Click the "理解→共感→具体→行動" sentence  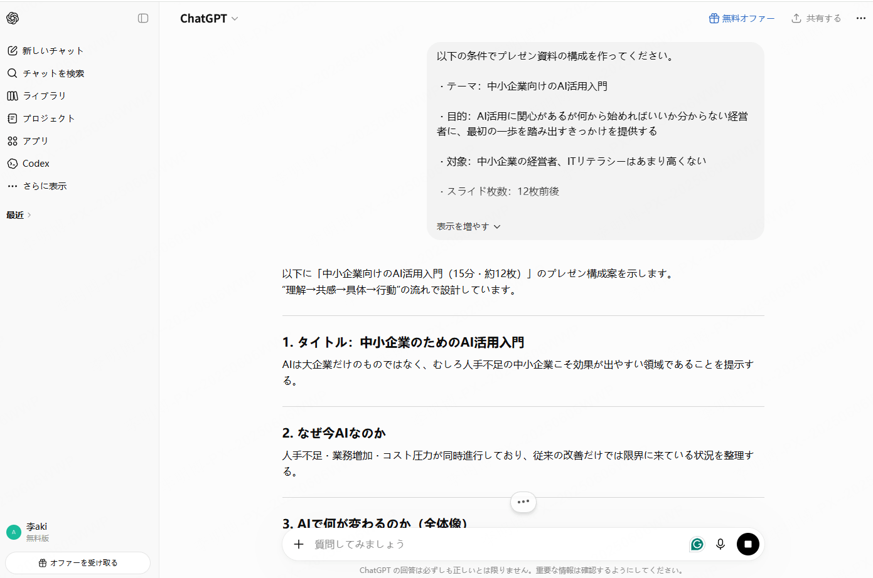[401, 290]
